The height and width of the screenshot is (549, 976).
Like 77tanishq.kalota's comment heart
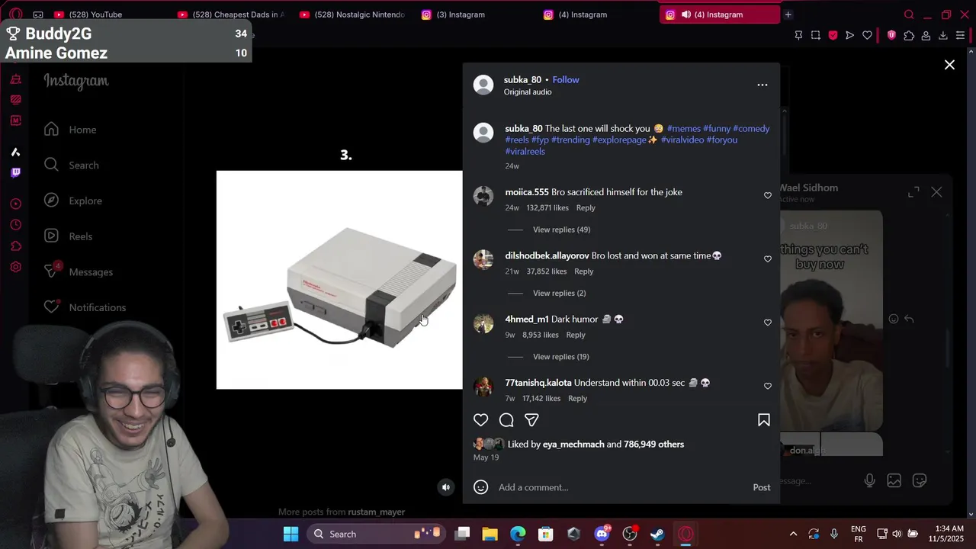(x=768, y=386)
